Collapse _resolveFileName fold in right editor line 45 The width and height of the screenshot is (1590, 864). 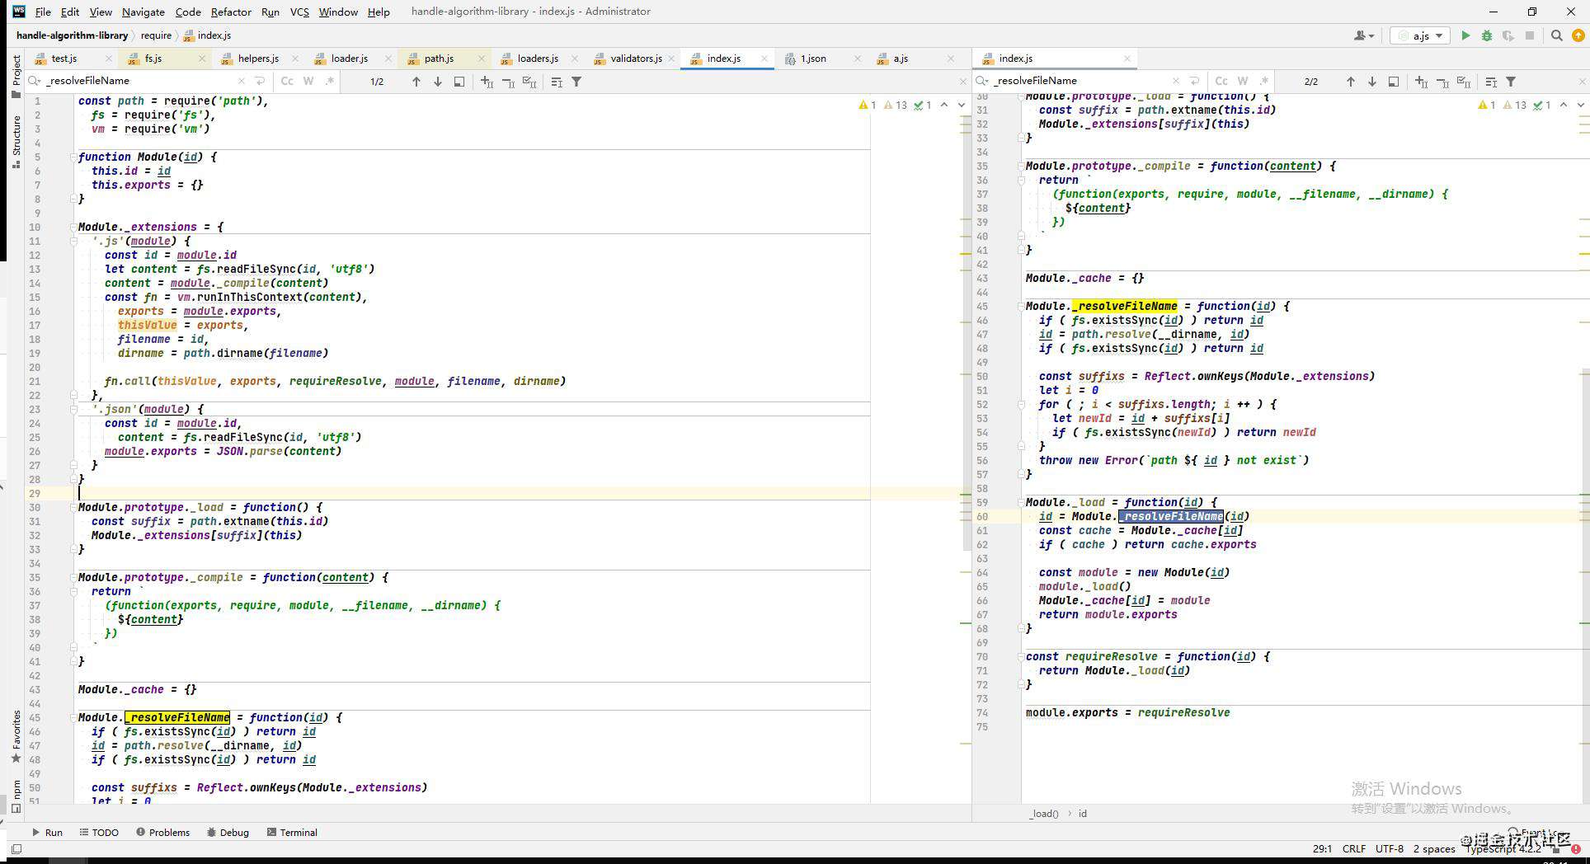tap(1021, 306)
